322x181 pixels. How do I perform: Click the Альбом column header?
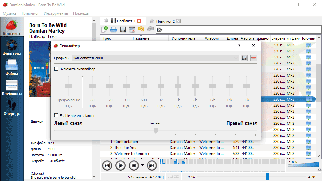pyautogui.click(x=212, y=38)
